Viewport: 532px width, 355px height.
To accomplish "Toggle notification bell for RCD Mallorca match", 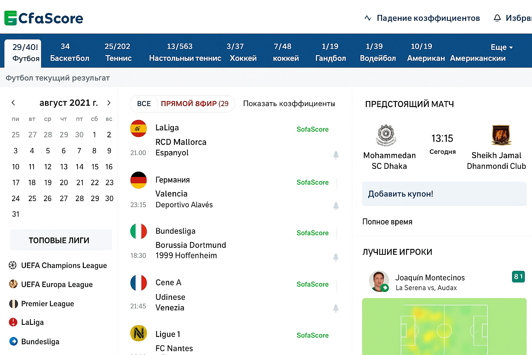I will [336, 155].
